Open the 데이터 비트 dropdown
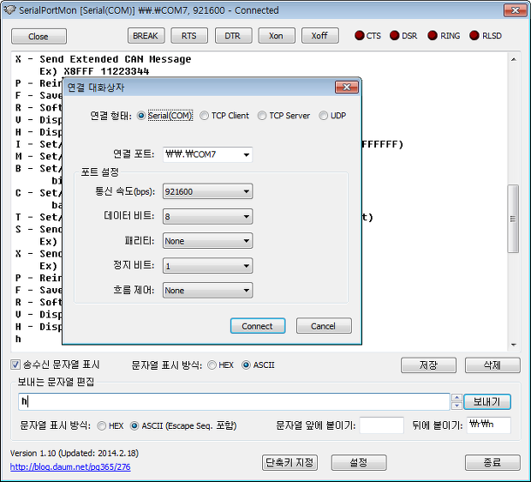This screenshot has height=482, width=531. (207, 216)
